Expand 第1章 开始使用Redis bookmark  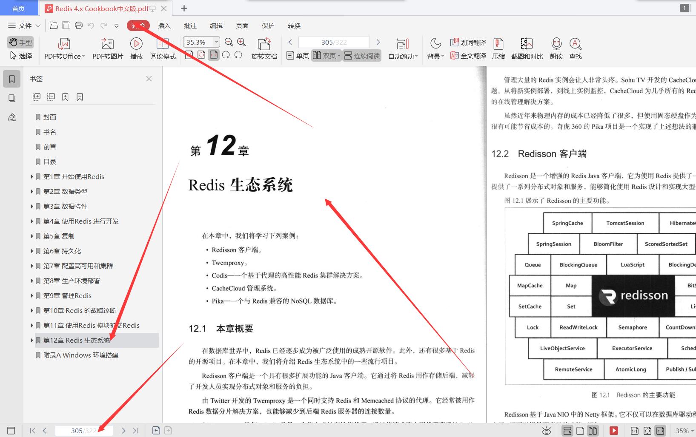32,176
